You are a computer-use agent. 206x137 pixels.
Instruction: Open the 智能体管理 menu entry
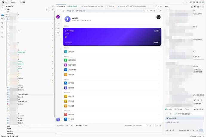pyautogui.click(x=112, y=65)
